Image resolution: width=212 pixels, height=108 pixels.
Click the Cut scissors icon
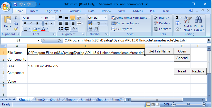click(x=16, y=18)
